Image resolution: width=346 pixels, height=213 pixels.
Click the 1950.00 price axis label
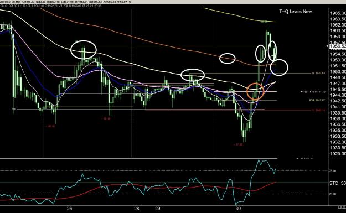(338, 72)
